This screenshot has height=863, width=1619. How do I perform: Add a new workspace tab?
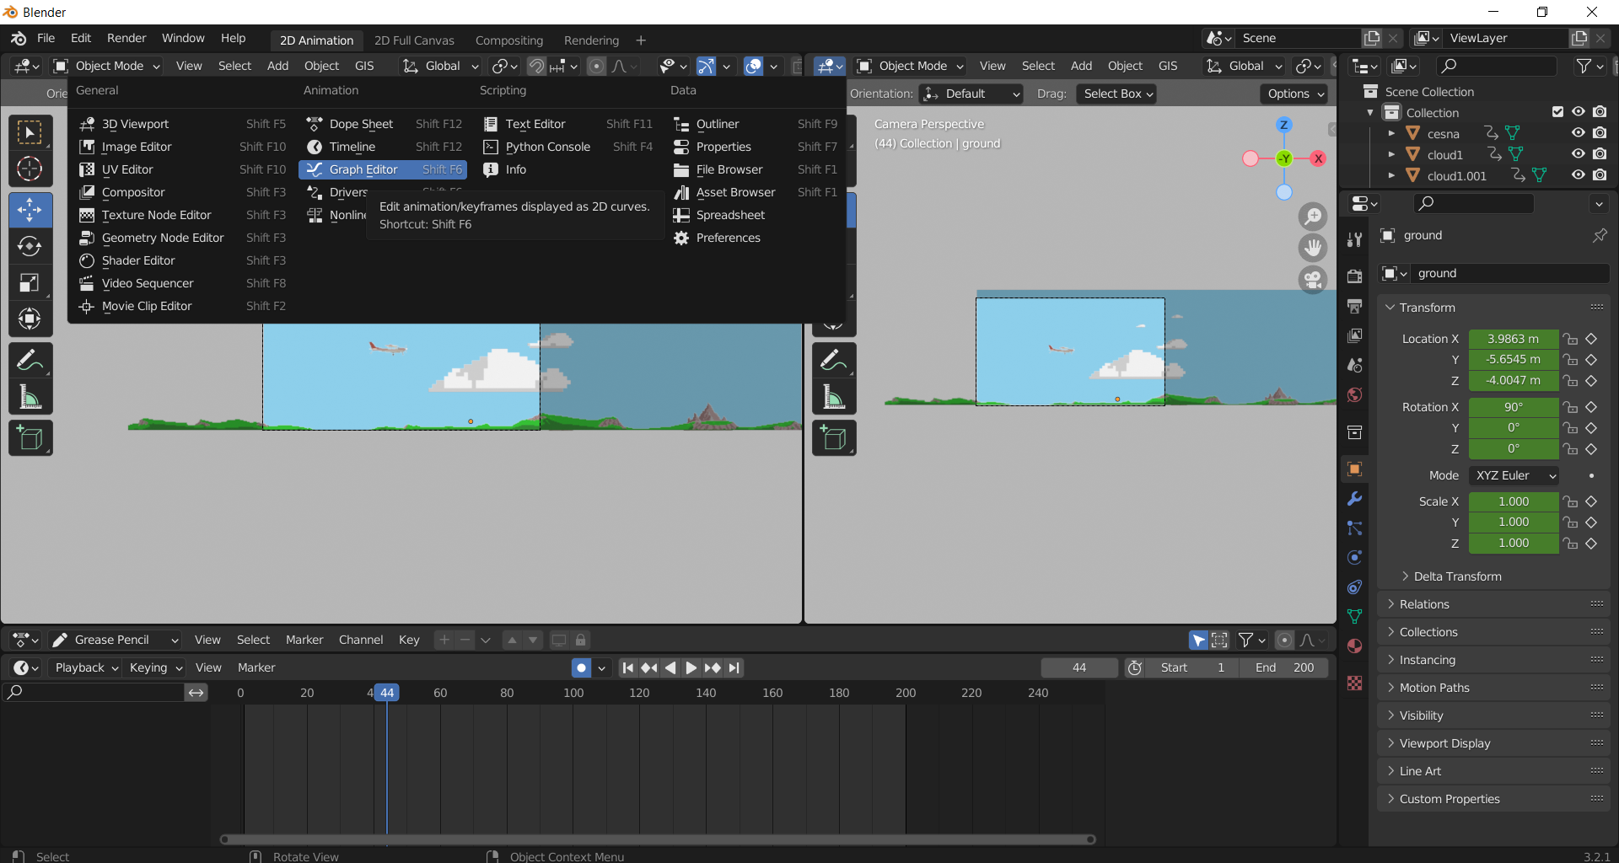tap(641, 40)
